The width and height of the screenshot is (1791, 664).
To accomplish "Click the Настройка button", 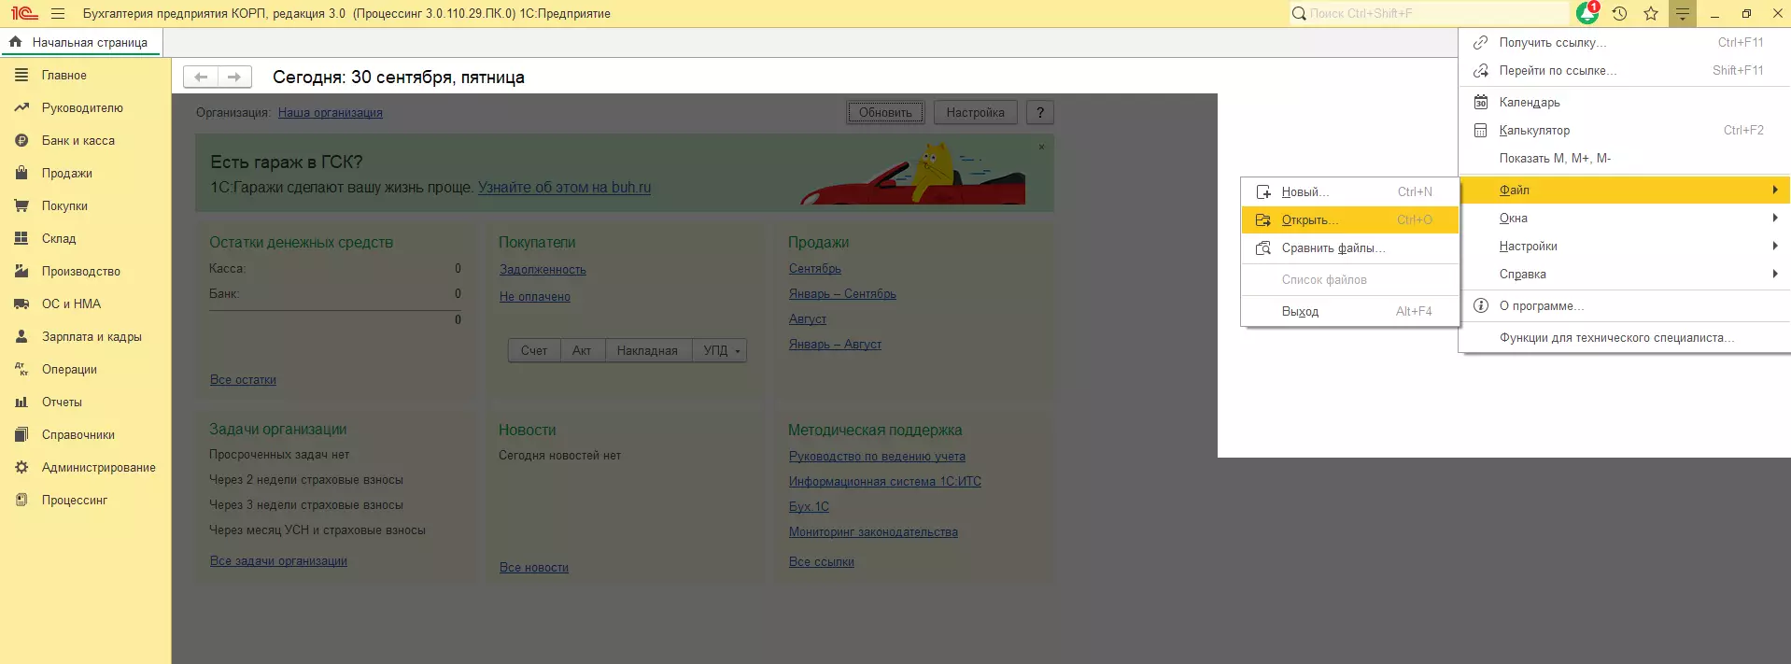I will (975, 113).
